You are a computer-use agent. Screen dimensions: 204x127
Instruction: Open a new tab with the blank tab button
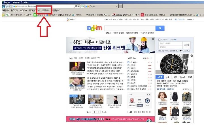pos(121,6)
